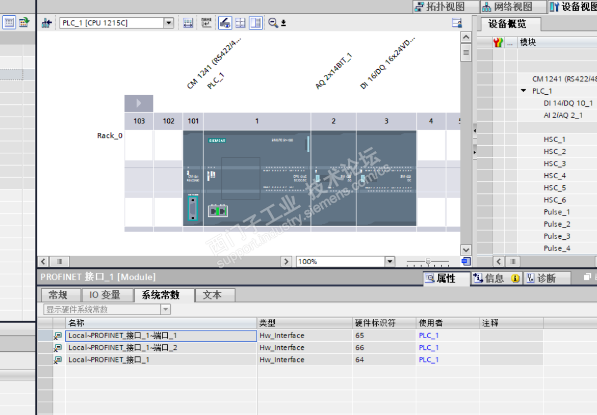Open the 100% zoom level dropdown
Screen dimensions: 597x415
[390, 262]
